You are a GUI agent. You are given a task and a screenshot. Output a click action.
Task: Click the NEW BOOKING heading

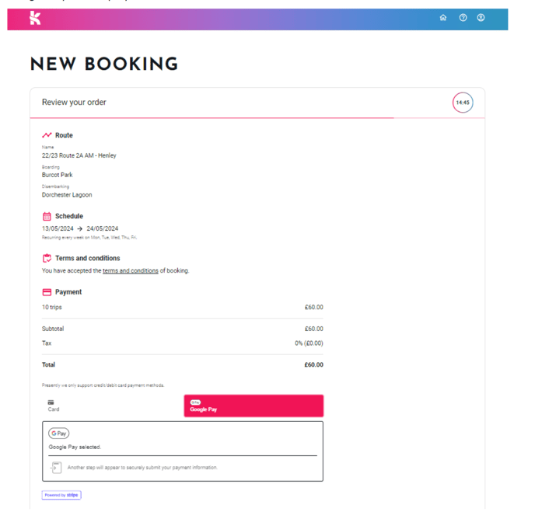[x=104, y=64]
